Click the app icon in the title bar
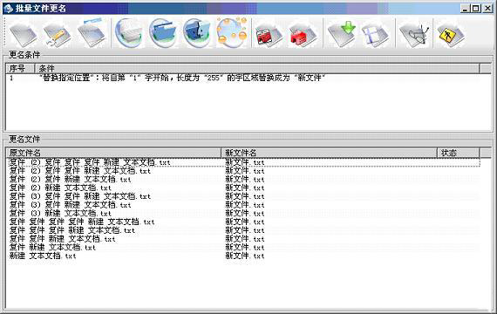Viewport: 497px width, 314px height. click(9, 8)
